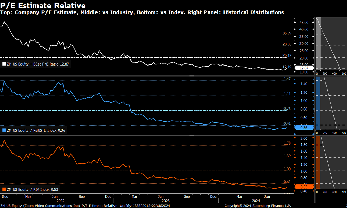The width and height of the screenshot is (347, 208).
Task: Select the 'ZM US Equity - BEst P/E Ratio 12.87' legend text
Action: tap(38, 64)
